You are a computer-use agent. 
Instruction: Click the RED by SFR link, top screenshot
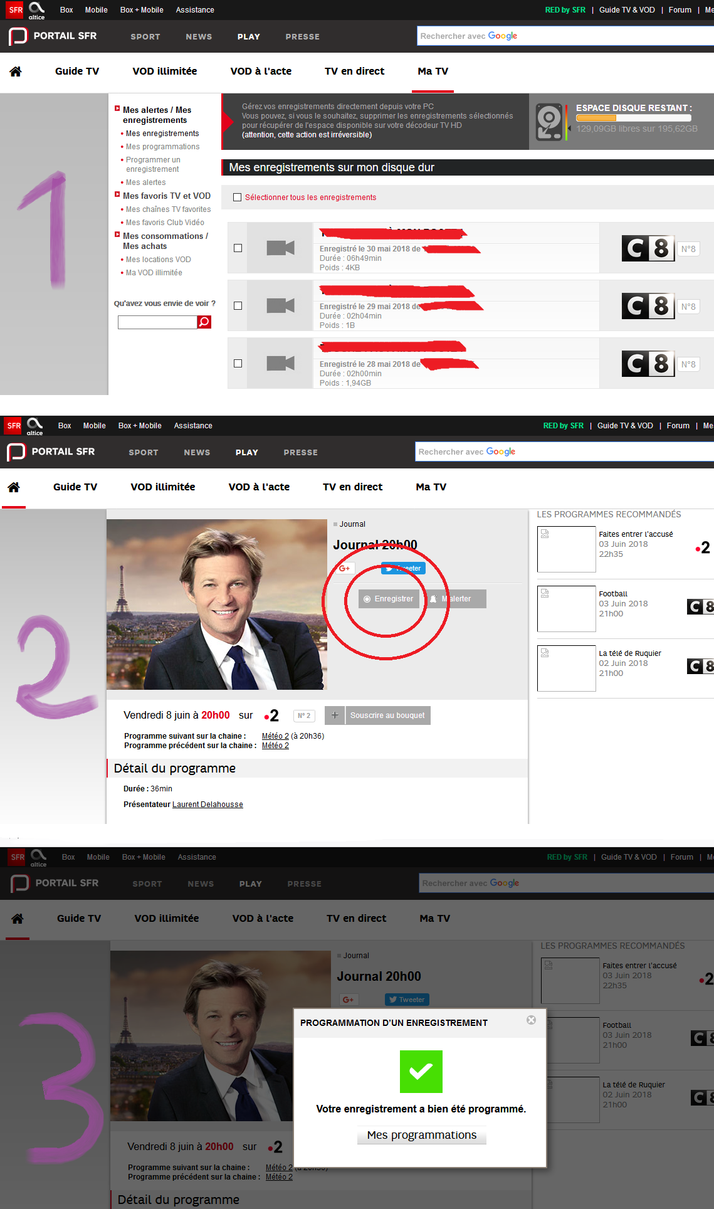pyautogui.click(x=565, y=10)
